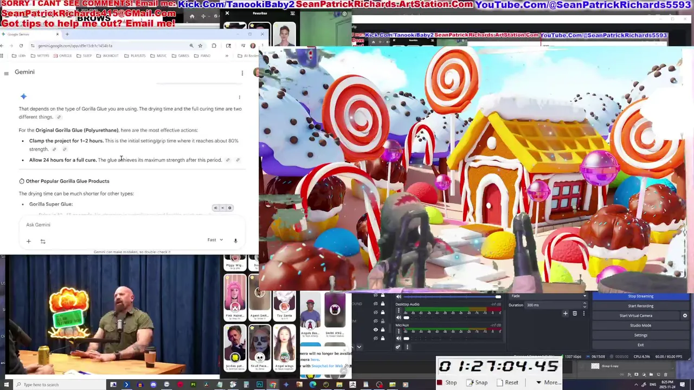
Task: Mute Mic/Aux in OBS mixer
Action: [399, 338]
